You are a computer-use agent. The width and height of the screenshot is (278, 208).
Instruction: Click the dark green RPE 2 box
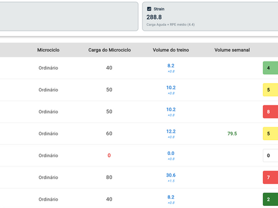tap(270, 199)
